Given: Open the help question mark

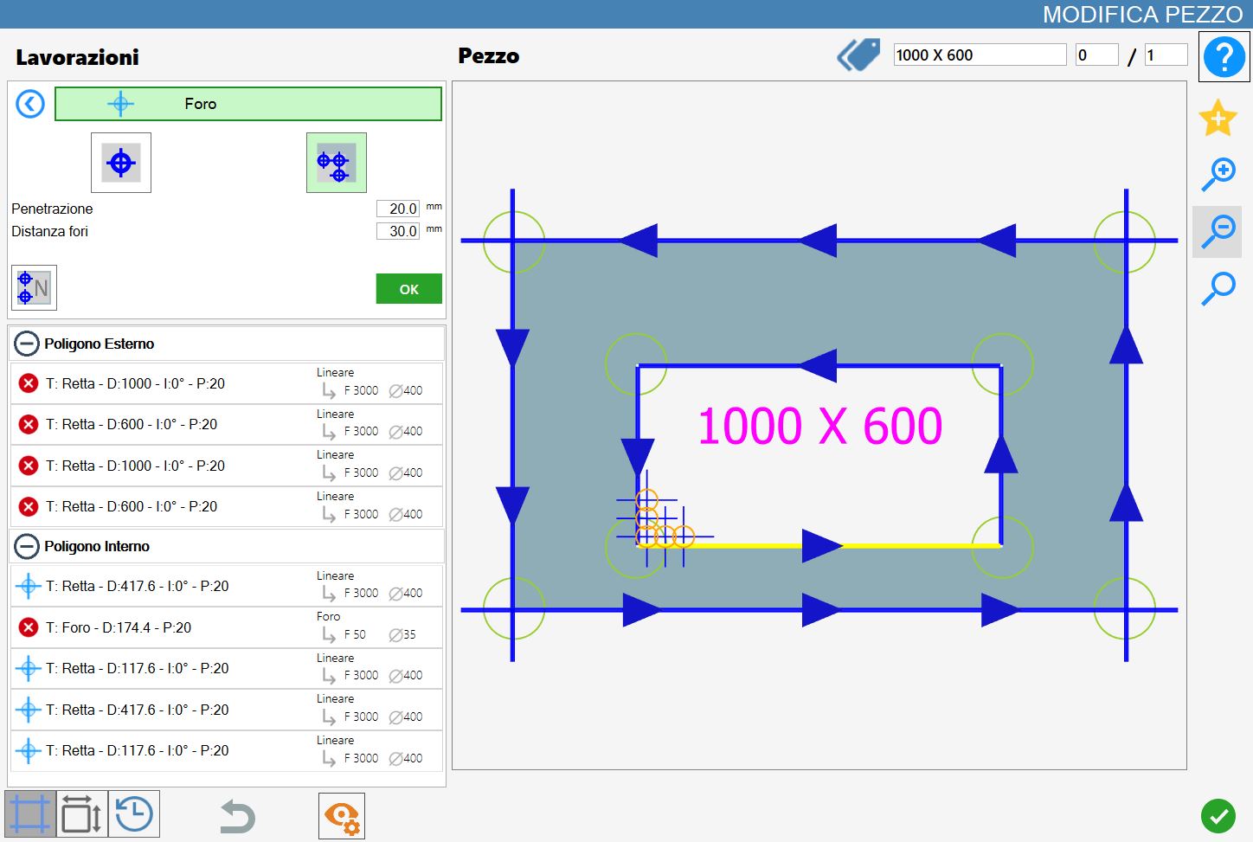Looking at the screenshot, I should click(x=1224, y=57).
